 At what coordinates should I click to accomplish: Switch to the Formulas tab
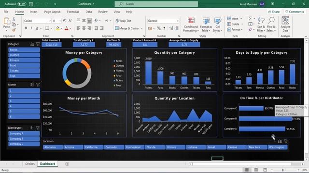[x=73, y=12]
